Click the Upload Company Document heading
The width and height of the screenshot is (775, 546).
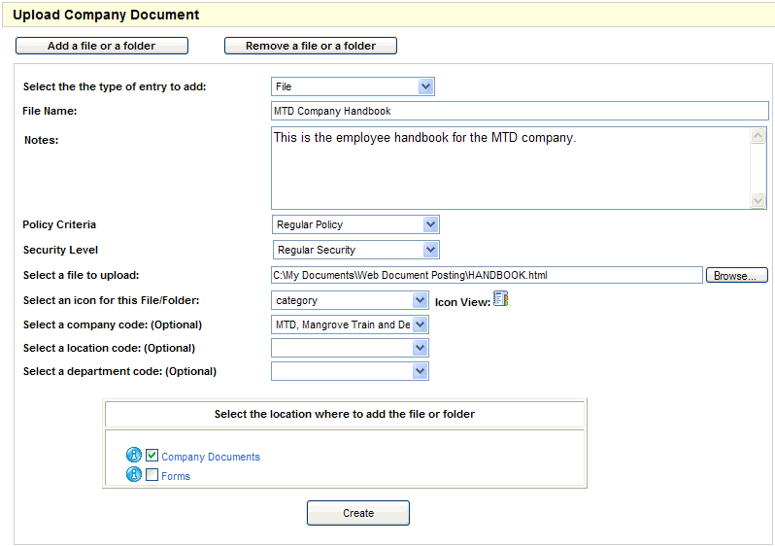click(x=106, y=15)
